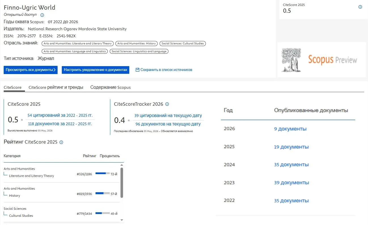Click the Категория column header
The image size is (368, 225).
pos(12,156)
